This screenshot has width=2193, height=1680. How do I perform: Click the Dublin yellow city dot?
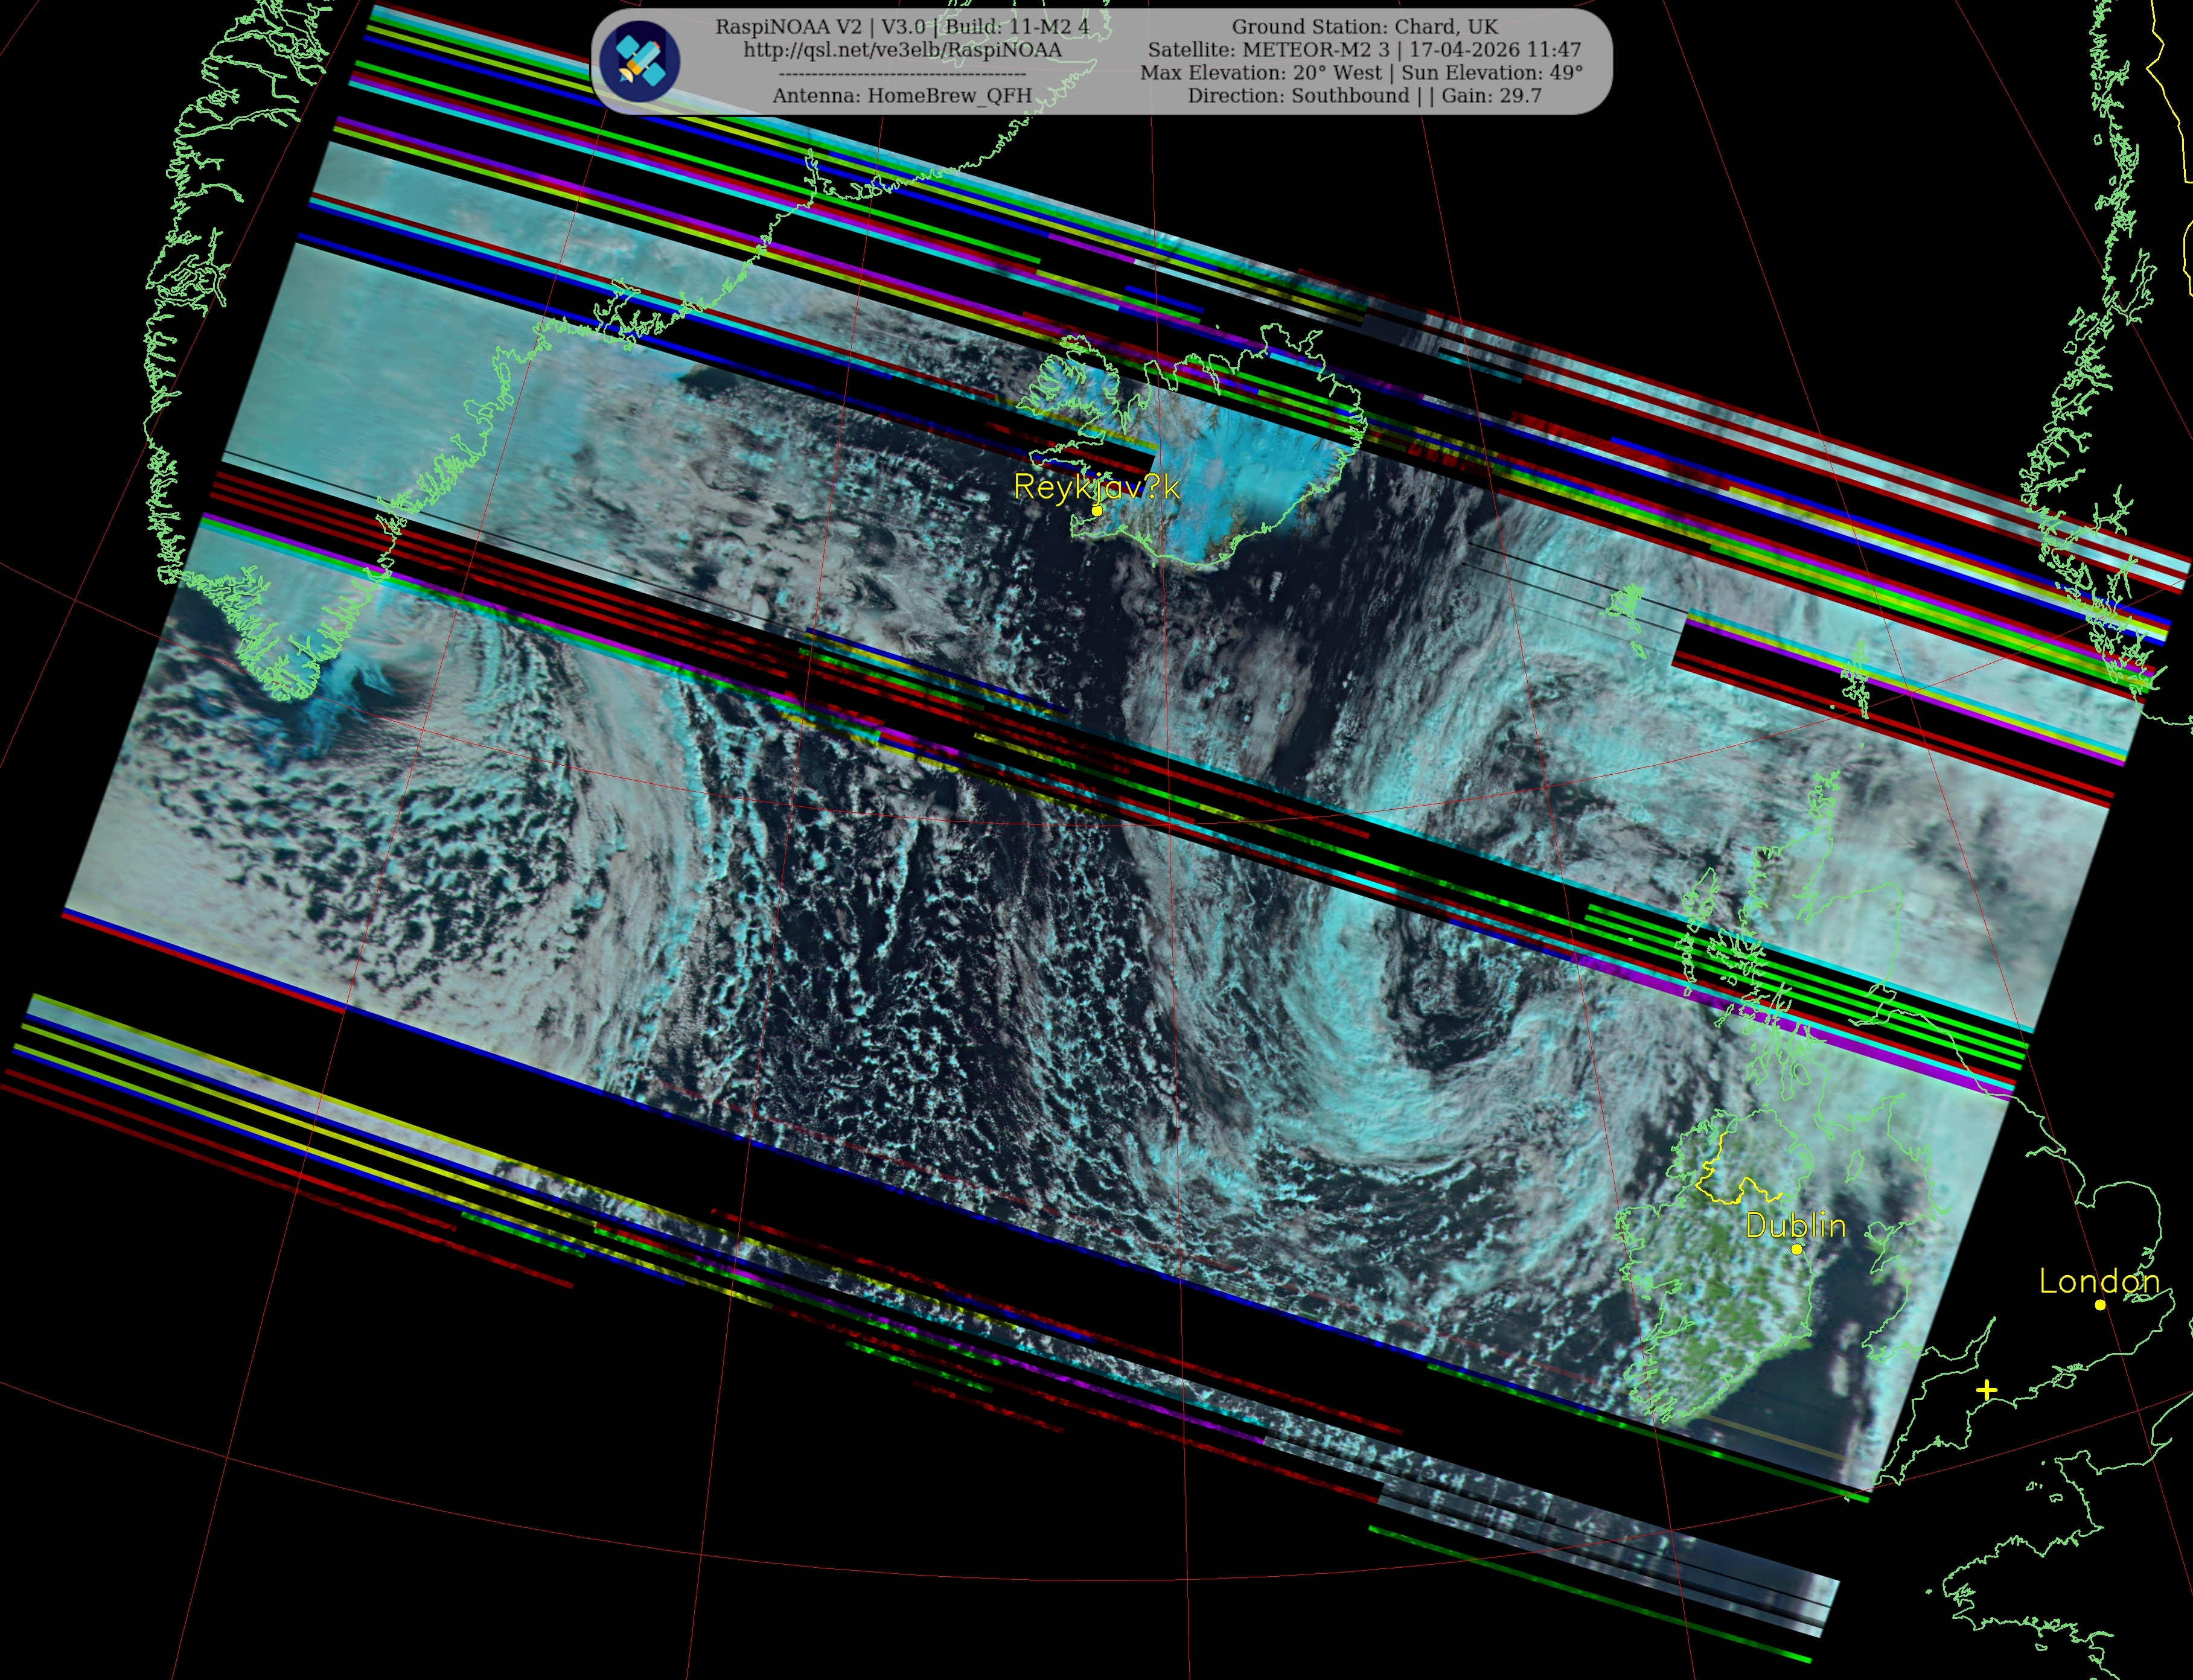1797,1249
